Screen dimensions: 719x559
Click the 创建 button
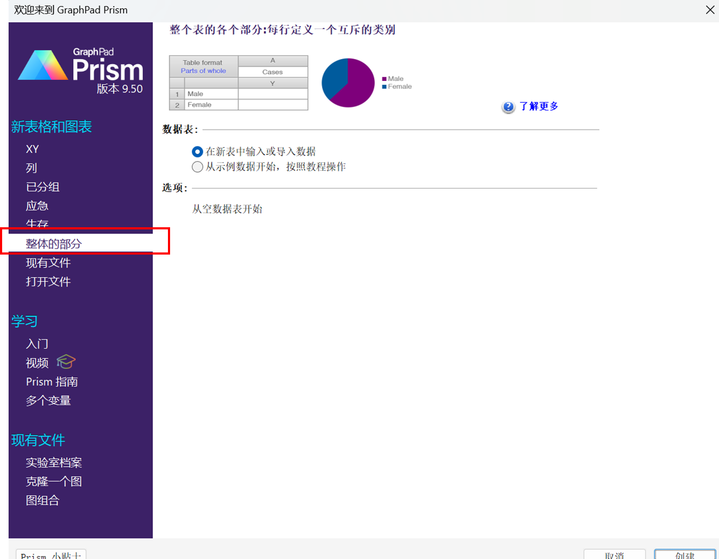tap(685, 554)
